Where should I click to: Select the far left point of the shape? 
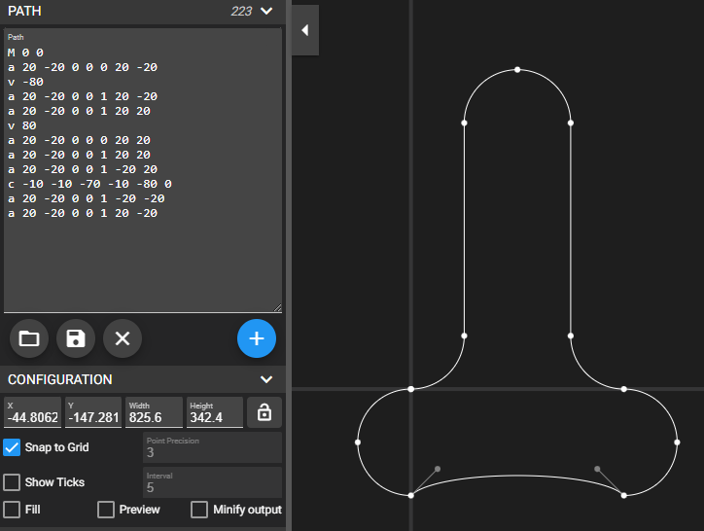coord(358,442)
